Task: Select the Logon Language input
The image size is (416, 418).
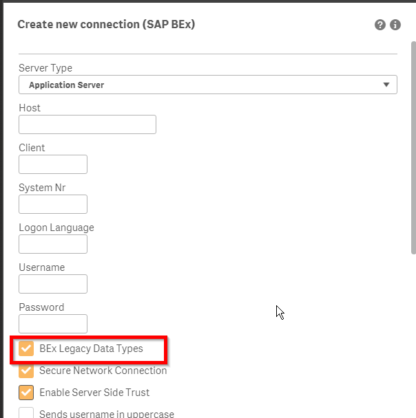Action: (53, 244)
